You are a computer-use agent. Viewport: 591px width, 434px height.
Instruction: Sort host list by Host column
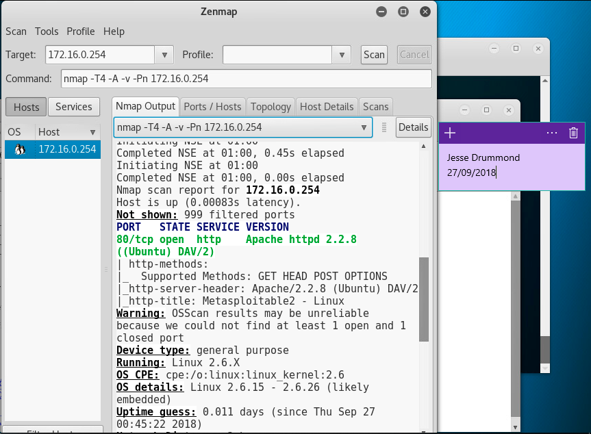[68, 132]
